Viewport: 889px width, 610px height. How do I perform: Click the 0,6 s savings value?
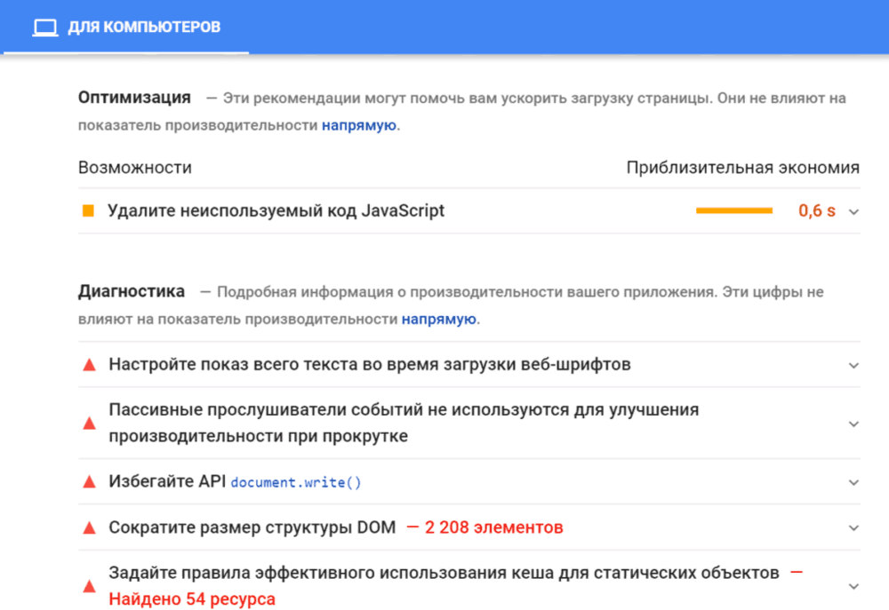[x=816, y=210]
